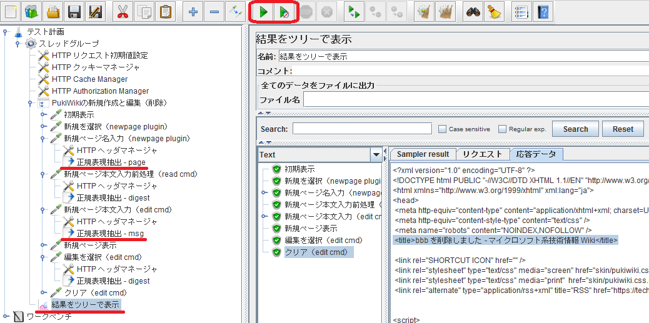This screenshot has height=323, width=649.
Task: Expand the ワークベンチ tree node
Action: coord(6,316)
